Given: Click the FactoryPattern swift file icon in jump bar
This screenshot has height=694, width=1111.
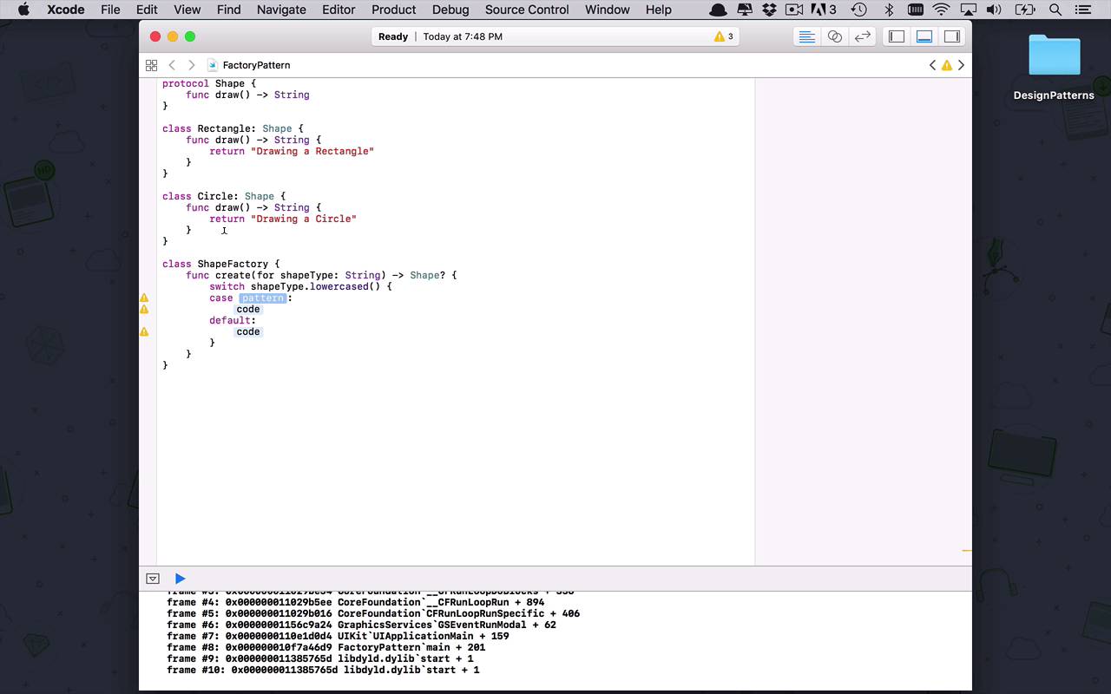Looking at the screenshot, I should (213, 65).
